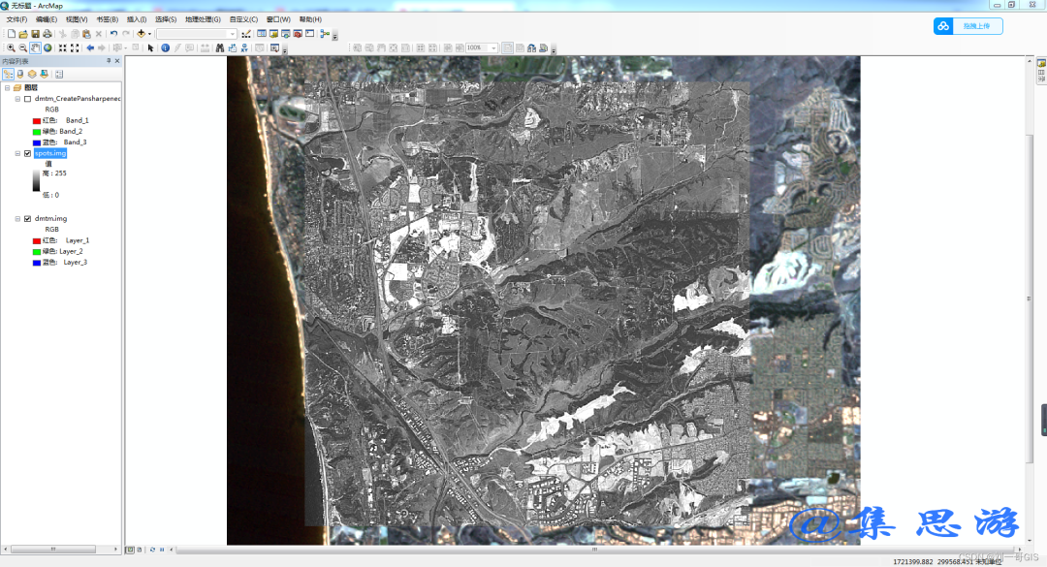Print the current map
This screenshot has width=1047, height=567.
48,33
